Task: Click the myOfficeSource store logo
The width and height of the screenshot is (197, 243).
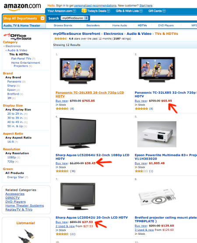Action: (17, 37)
